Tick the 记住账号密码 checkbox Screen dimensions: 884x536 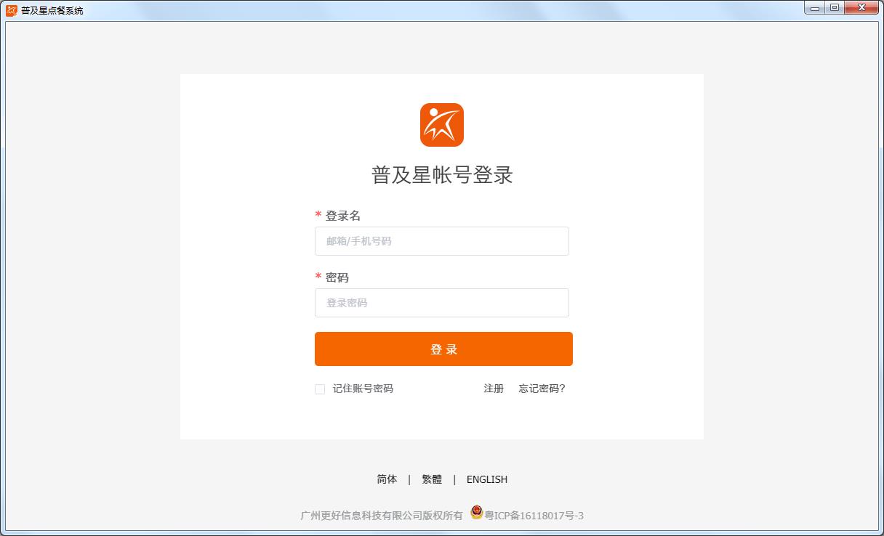(x=320, y=389)
